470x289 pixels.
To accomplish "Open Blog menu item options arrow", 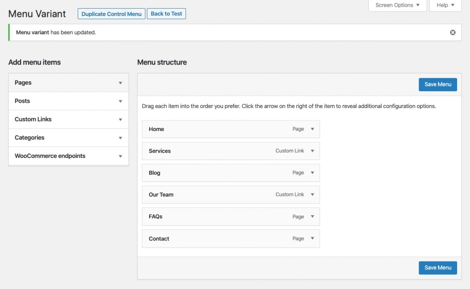I will (312, 173).
